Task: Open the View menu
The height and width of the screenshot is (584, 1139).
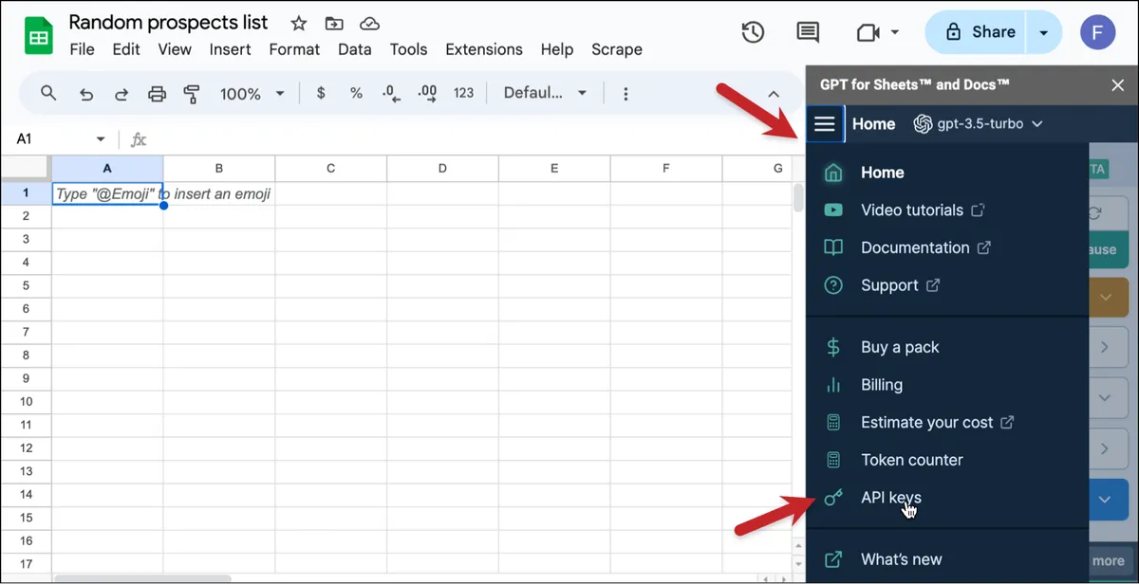Action: pyautogui.click(x=175, y=49)
